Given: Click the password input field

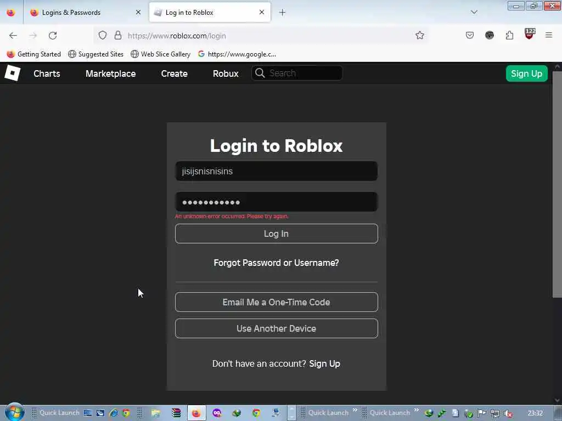Looking at the screenshot, I should click(277, 202).
